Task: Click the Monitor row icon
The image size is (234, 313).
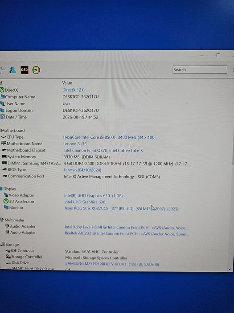Action: coord(6,207)
